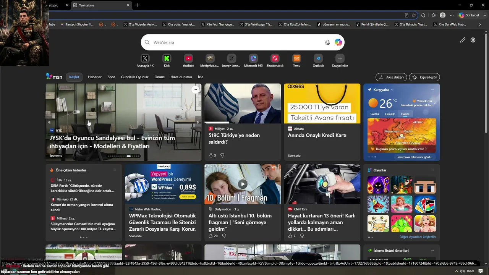The width and height of the screenshot is (489, 275).
Task: Open the Outlook shortcut tile
Action: (x=318, y=60)
